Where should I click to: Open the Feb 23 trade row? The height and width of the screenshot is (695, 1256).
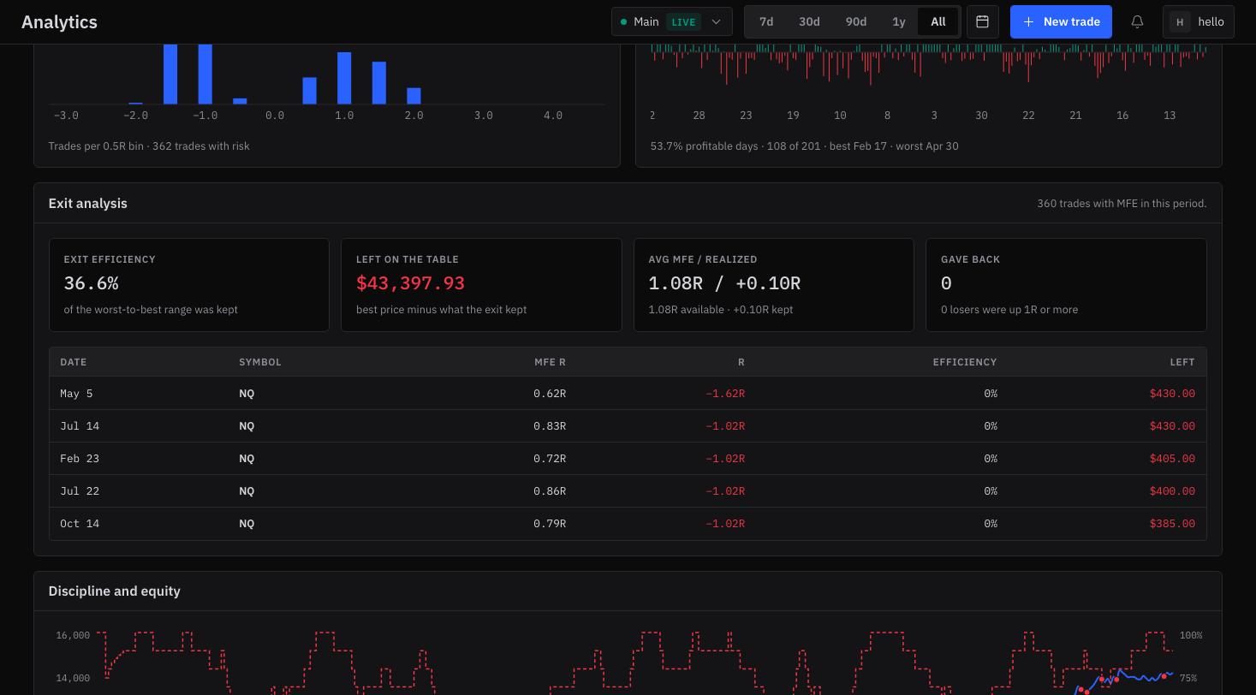628,459
